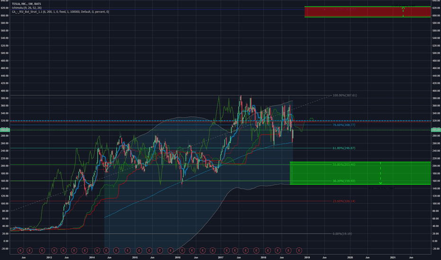Screen dimensions: 441x260
Task: Click the 2016 label on the time axis
Action: [177, 257]
